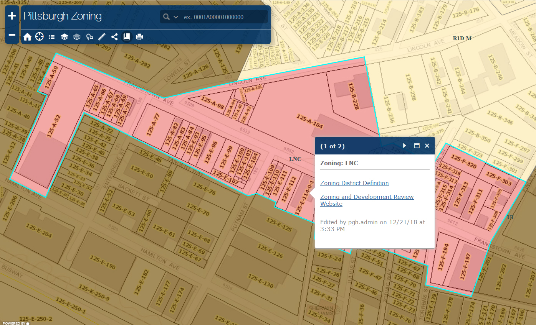Open the share map icon
536x325 pixels.
pos(114,37)
